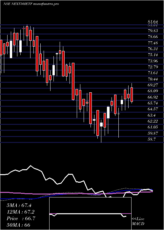Click the 62.22 price axis label

point(153,121)
